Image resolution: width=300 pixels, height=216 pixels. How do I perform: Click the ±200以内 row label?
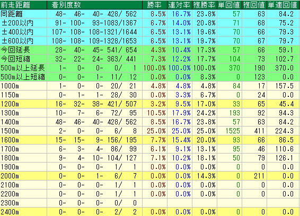(x=17, y=23)
